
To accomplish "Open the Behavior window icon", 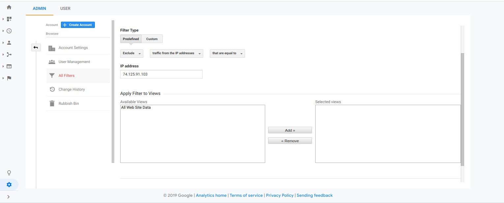I will 9,66.
